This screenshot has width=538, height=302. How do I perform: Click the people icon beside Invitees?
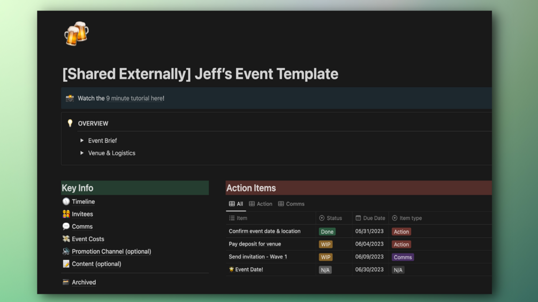pyautogui.click(x=66, y=214)
